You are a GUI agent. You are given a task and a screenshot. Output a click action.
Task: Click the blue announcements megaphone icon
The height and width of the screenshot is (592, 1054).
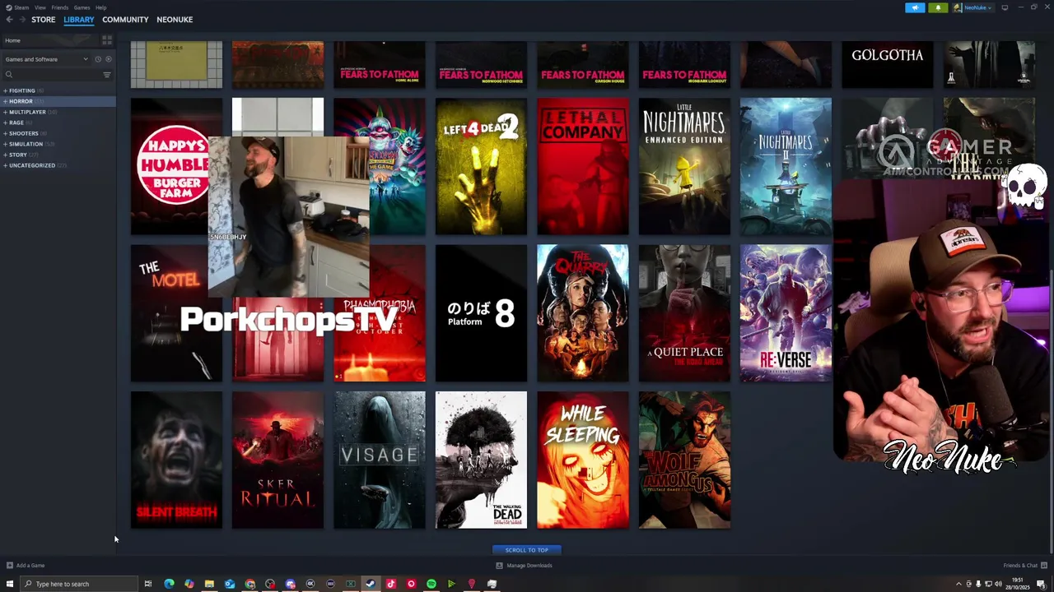coord(915,7)
